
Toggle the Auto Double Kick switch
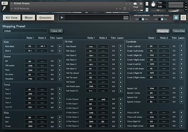(161, 19)
